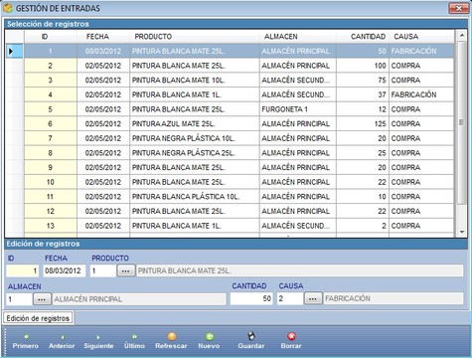Click the FECHA input field

click(64, 270)
